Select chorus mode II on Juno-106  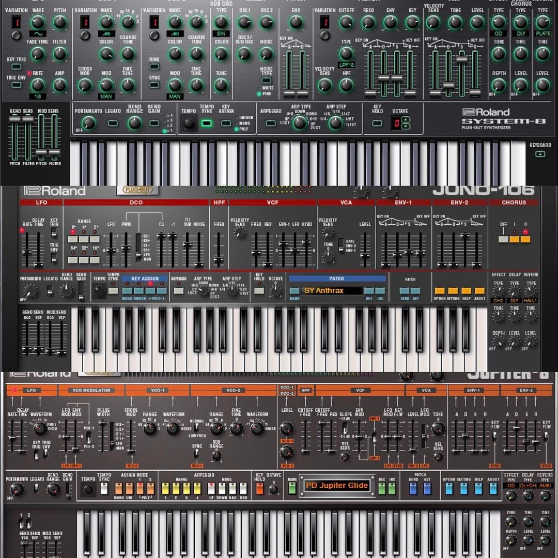coord(525,239)
